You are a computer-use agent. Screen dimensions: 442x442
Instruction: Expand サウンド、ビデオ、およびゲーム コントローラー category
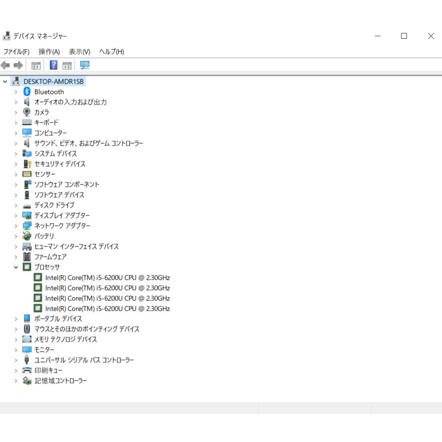coord(16,143)
